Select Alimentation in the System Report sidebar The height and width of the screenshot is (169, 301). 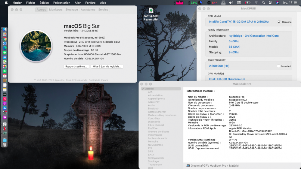coord(155,95)
